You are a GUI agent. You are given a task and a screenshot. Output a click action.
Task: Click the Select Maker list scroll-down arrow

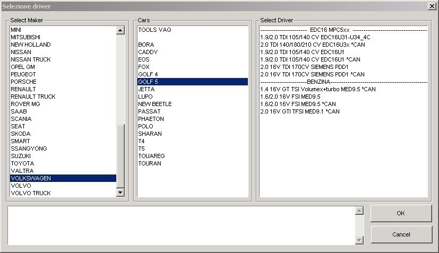pos(120,192)
